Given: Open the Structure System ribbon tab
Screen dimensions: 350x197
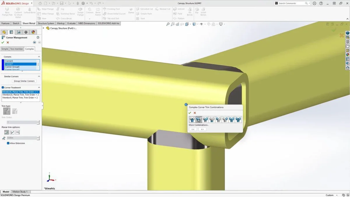Looking at the screenshot, I should click(x=46, y=23).
